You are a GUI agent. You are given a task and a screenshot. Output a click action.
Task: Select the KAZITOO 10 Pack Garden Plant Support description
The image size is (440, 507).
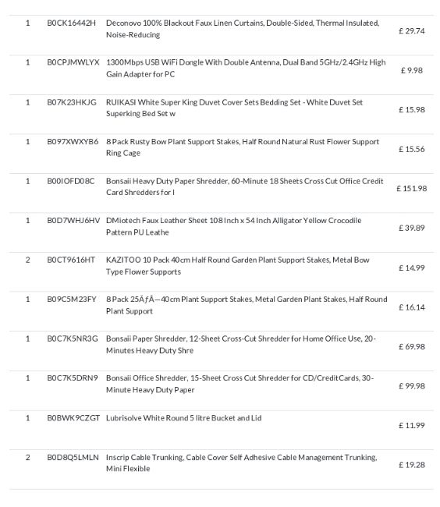(x=238, y=266)
